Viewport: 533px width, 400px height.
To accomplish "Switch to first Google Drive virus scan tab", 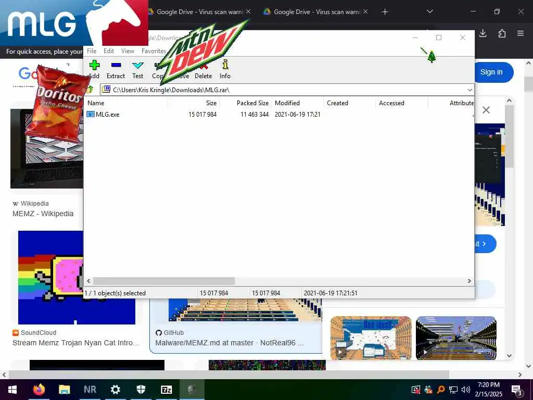I will pyautogui.click(x=200, y=12).
